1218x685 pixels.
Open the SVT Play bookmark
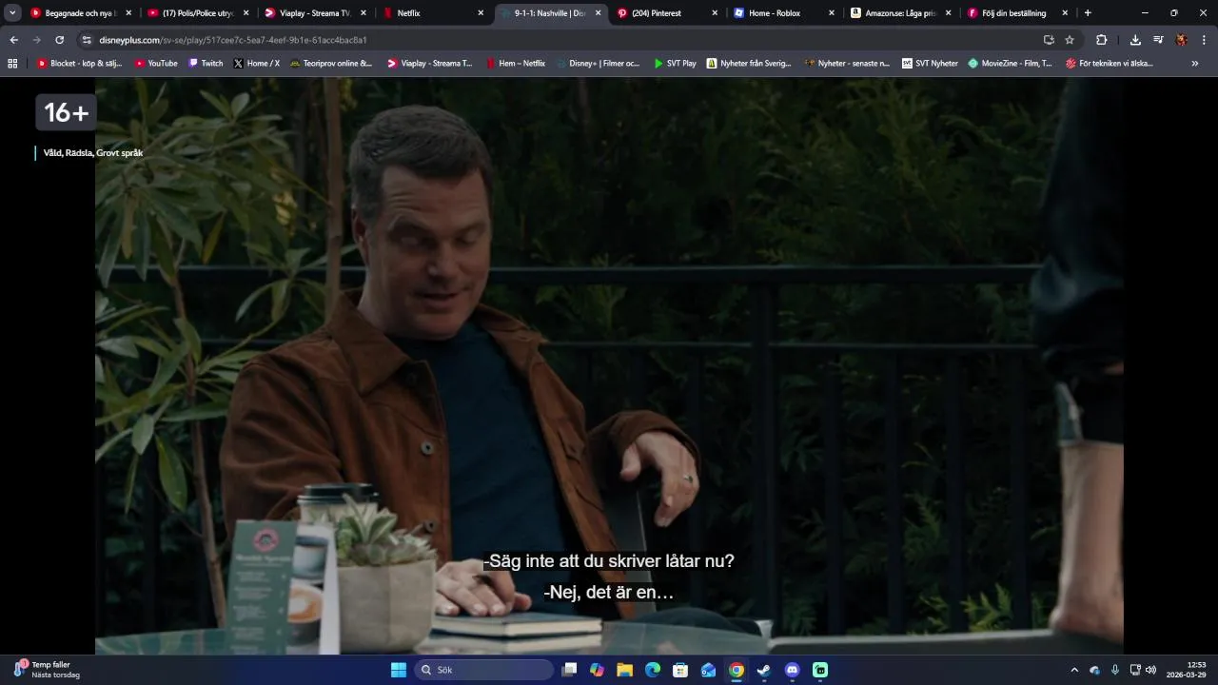tap(675, 63)
